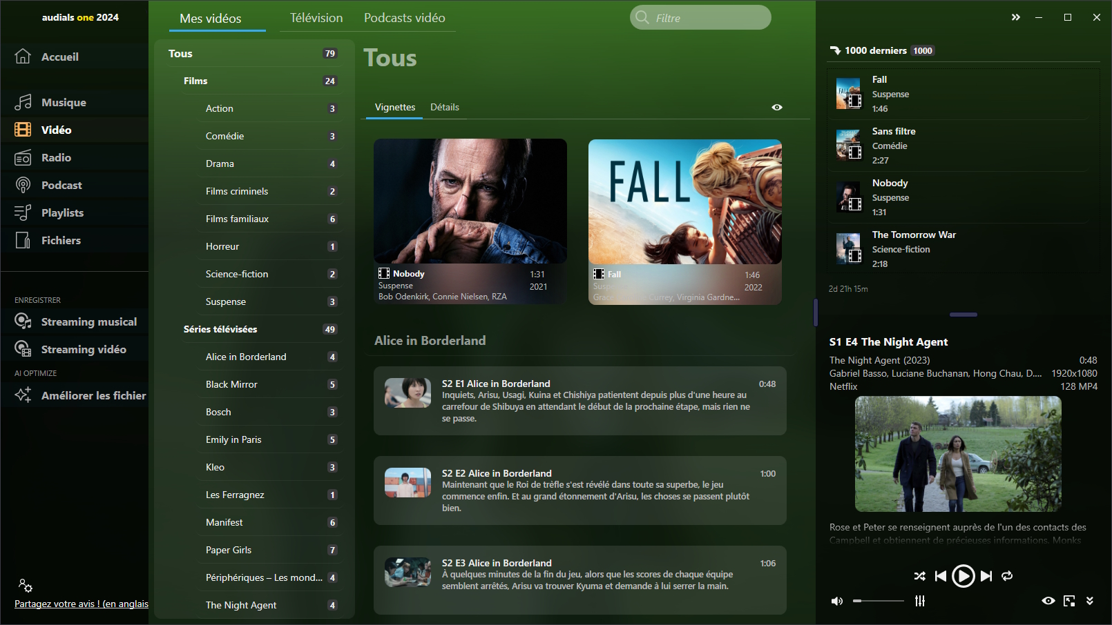Open the Radio section icon
1112x625 pixels.
coord(23,157)
